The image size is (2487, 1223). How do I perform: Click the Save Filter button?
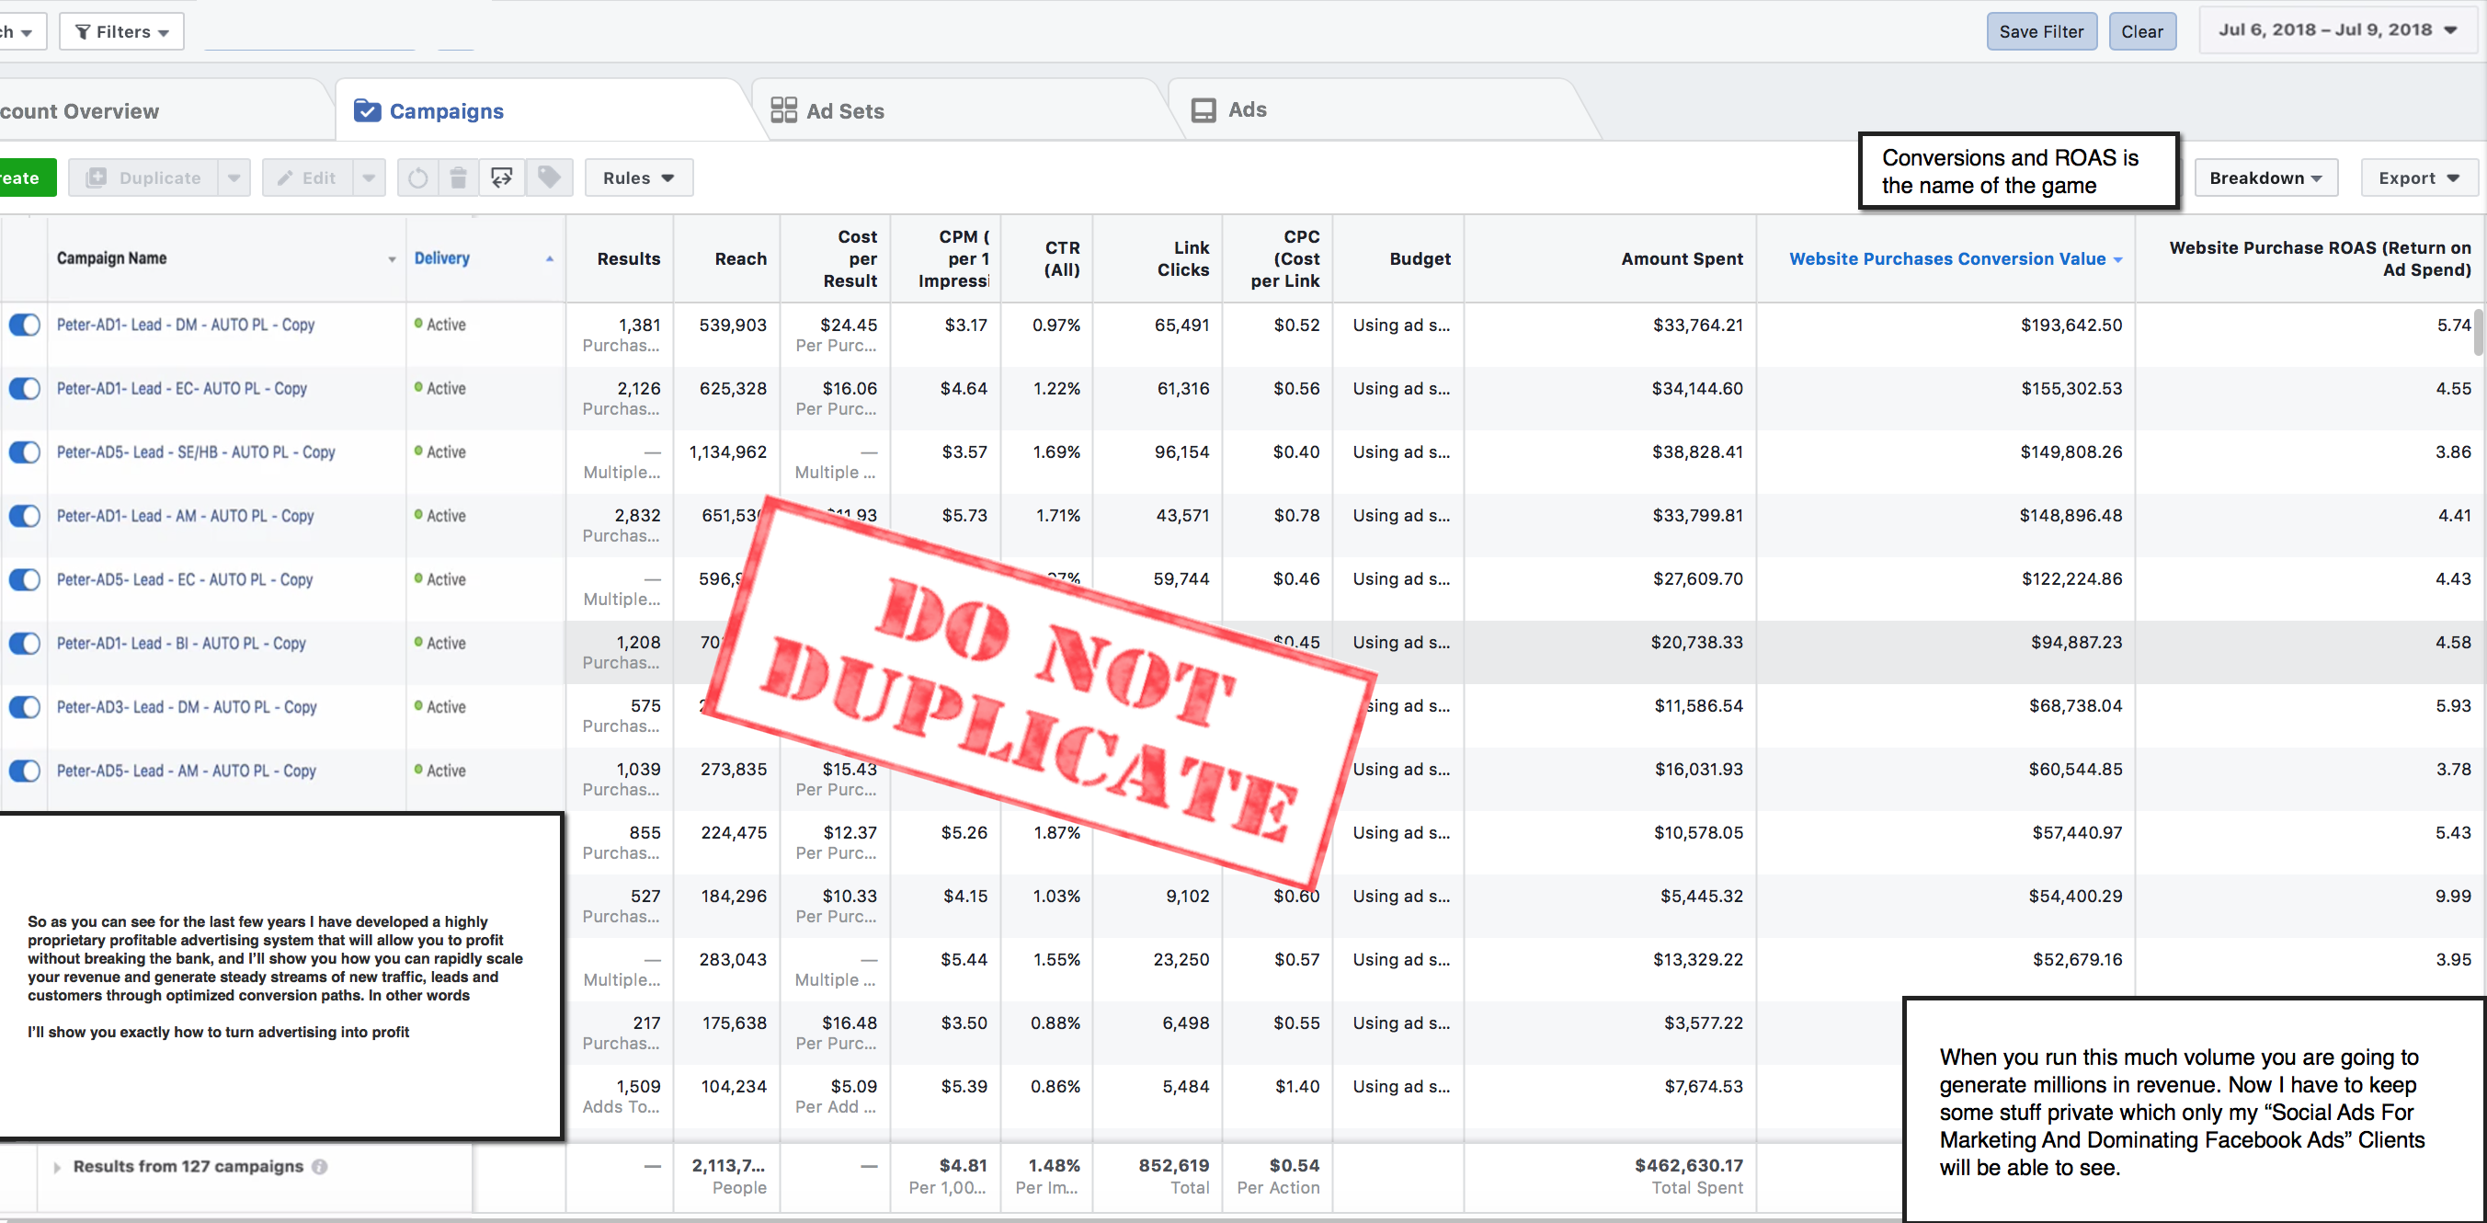pos(2040,32)
